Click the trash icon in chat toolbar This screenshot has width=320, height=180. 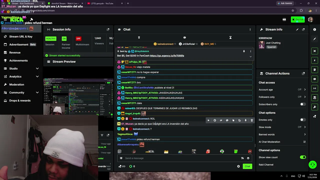[139, 37]
